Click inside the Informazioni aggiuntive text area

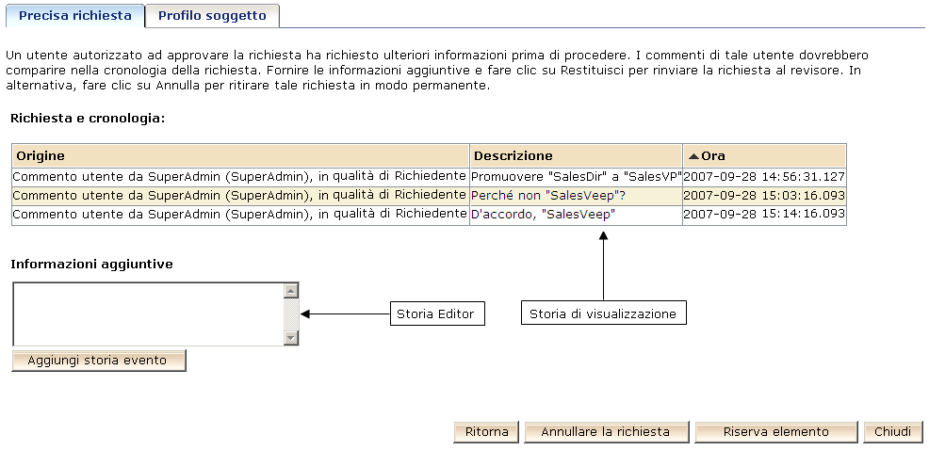click(148, 313)
